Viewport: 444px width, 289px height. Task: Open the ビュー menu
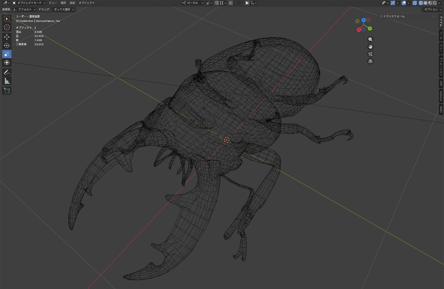coord(52,3)
